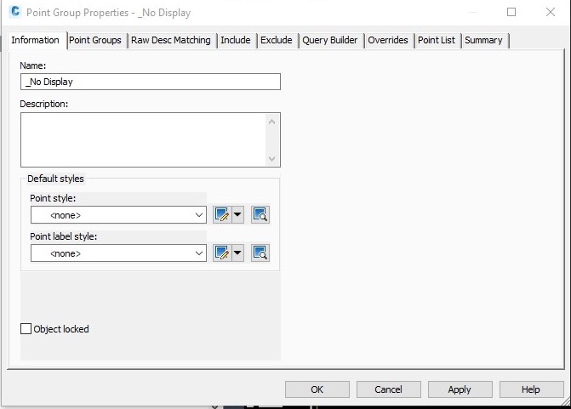Click the Civil 3D app icon in title bar
This screenshot has width=571, height=409.
tap(15, 12)
